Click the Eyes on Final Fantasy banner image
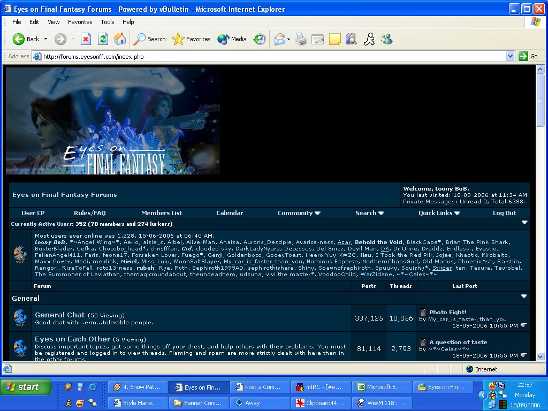 pyautogui.click(x=113, y=121)
